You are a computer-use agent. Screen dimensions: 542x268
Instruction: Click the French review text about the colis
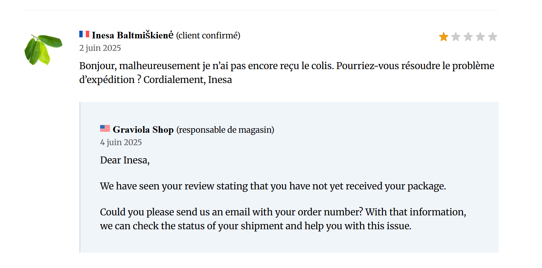pos(287,73)
